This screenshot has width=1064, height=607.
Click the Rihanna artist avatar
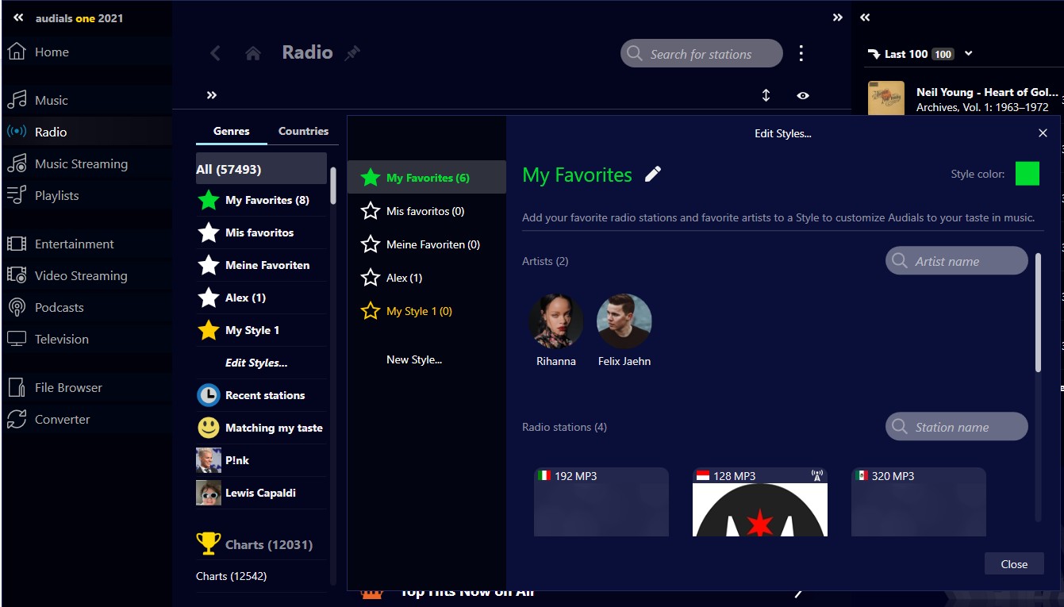(556, 321)
